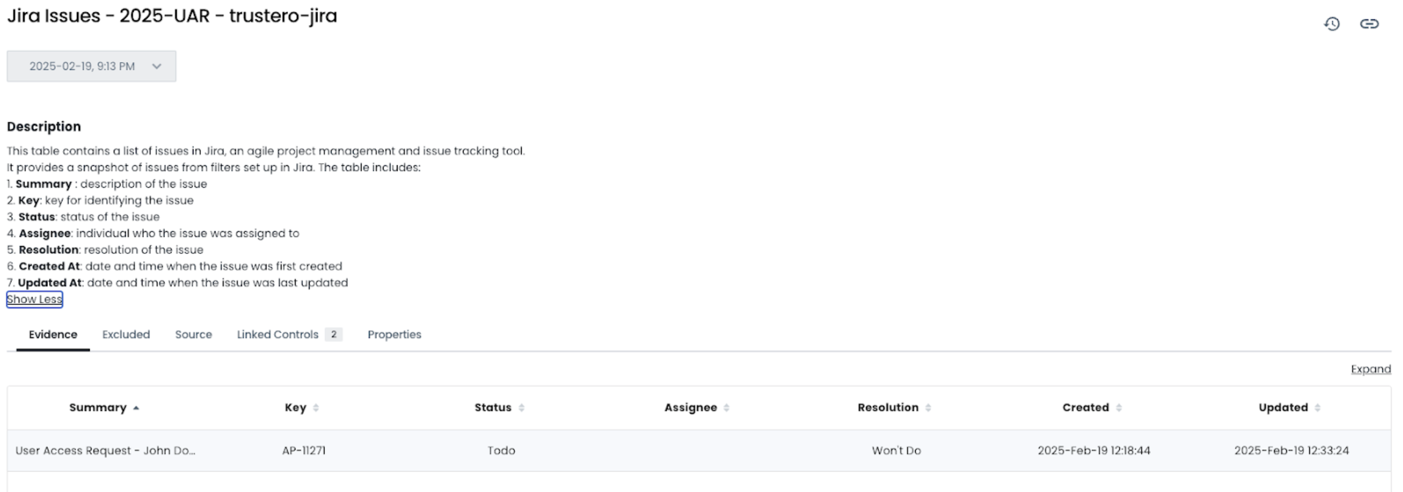Click the Key column sort icon
This screenshot has height=492, width=1403.
[x=316, y=408]
